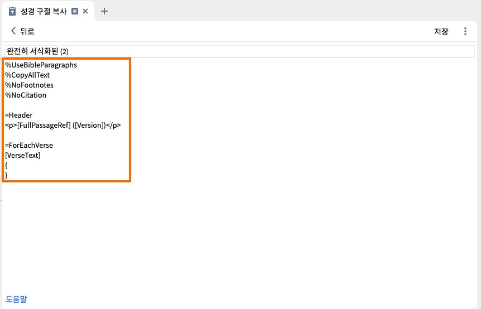Click the =Header line
The image size is (481, 309).
19,115
